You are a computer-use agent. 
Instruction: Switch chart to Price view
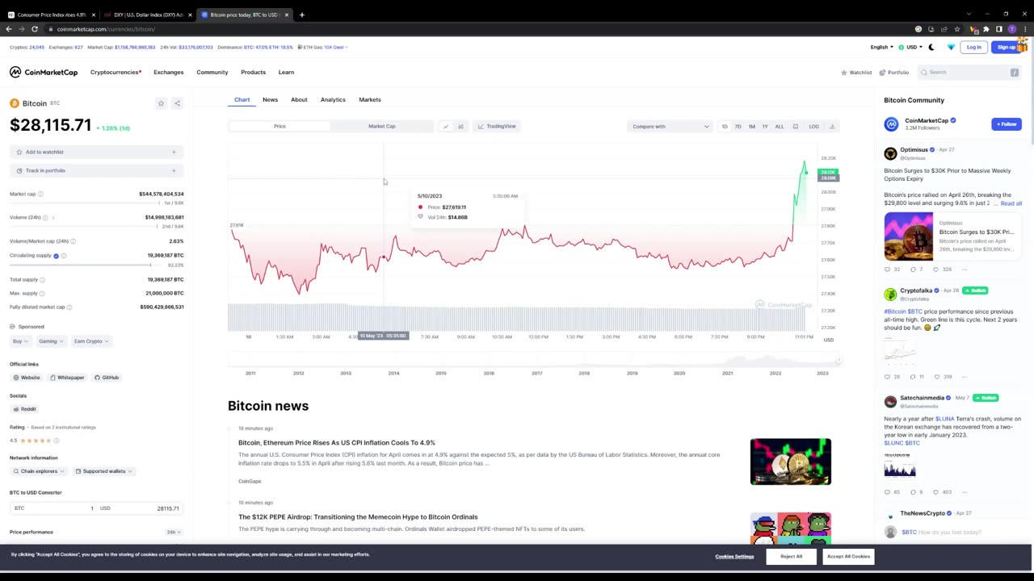280,126
